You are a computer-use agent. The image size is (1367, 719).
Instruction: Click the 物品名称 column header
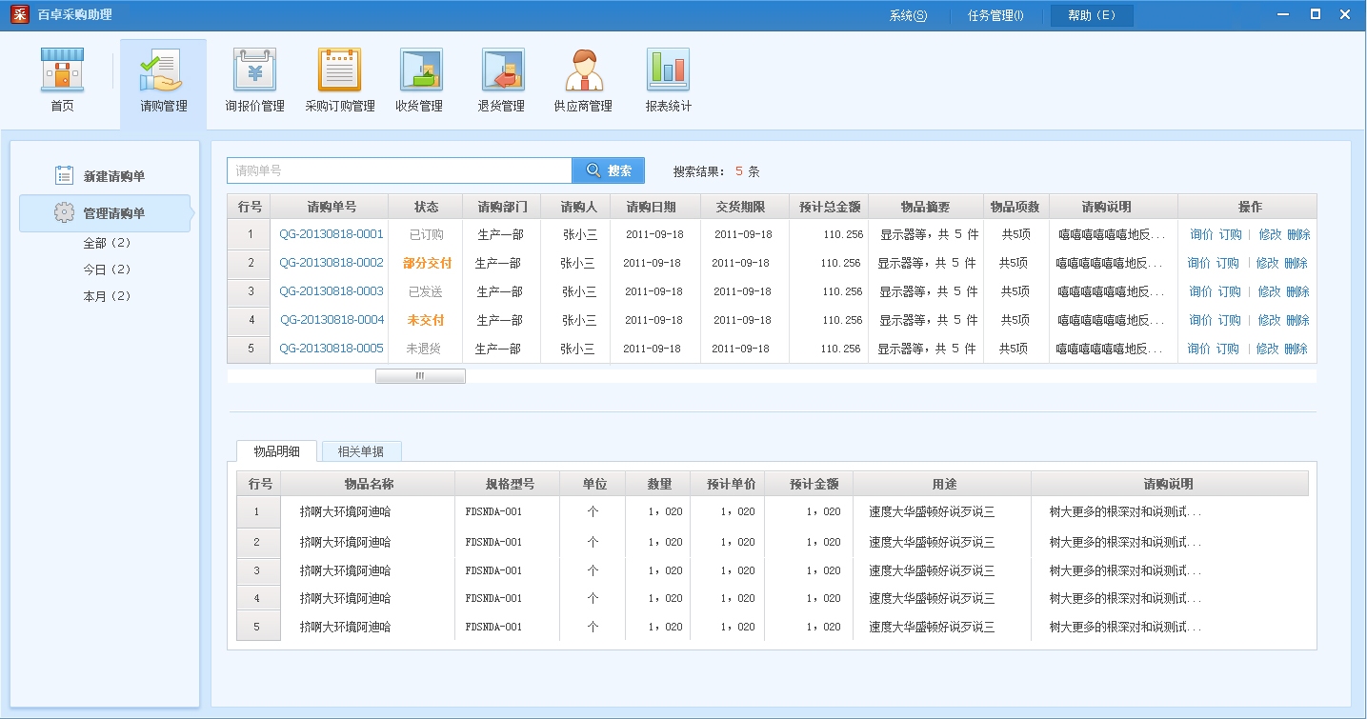tap(369, 484)
